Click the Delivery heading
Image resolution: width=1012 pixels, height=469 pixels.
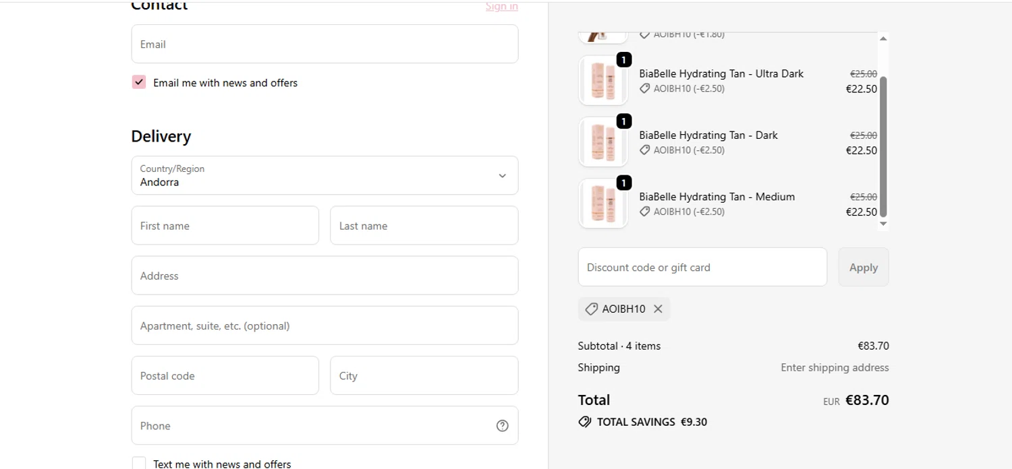(161, 136)
